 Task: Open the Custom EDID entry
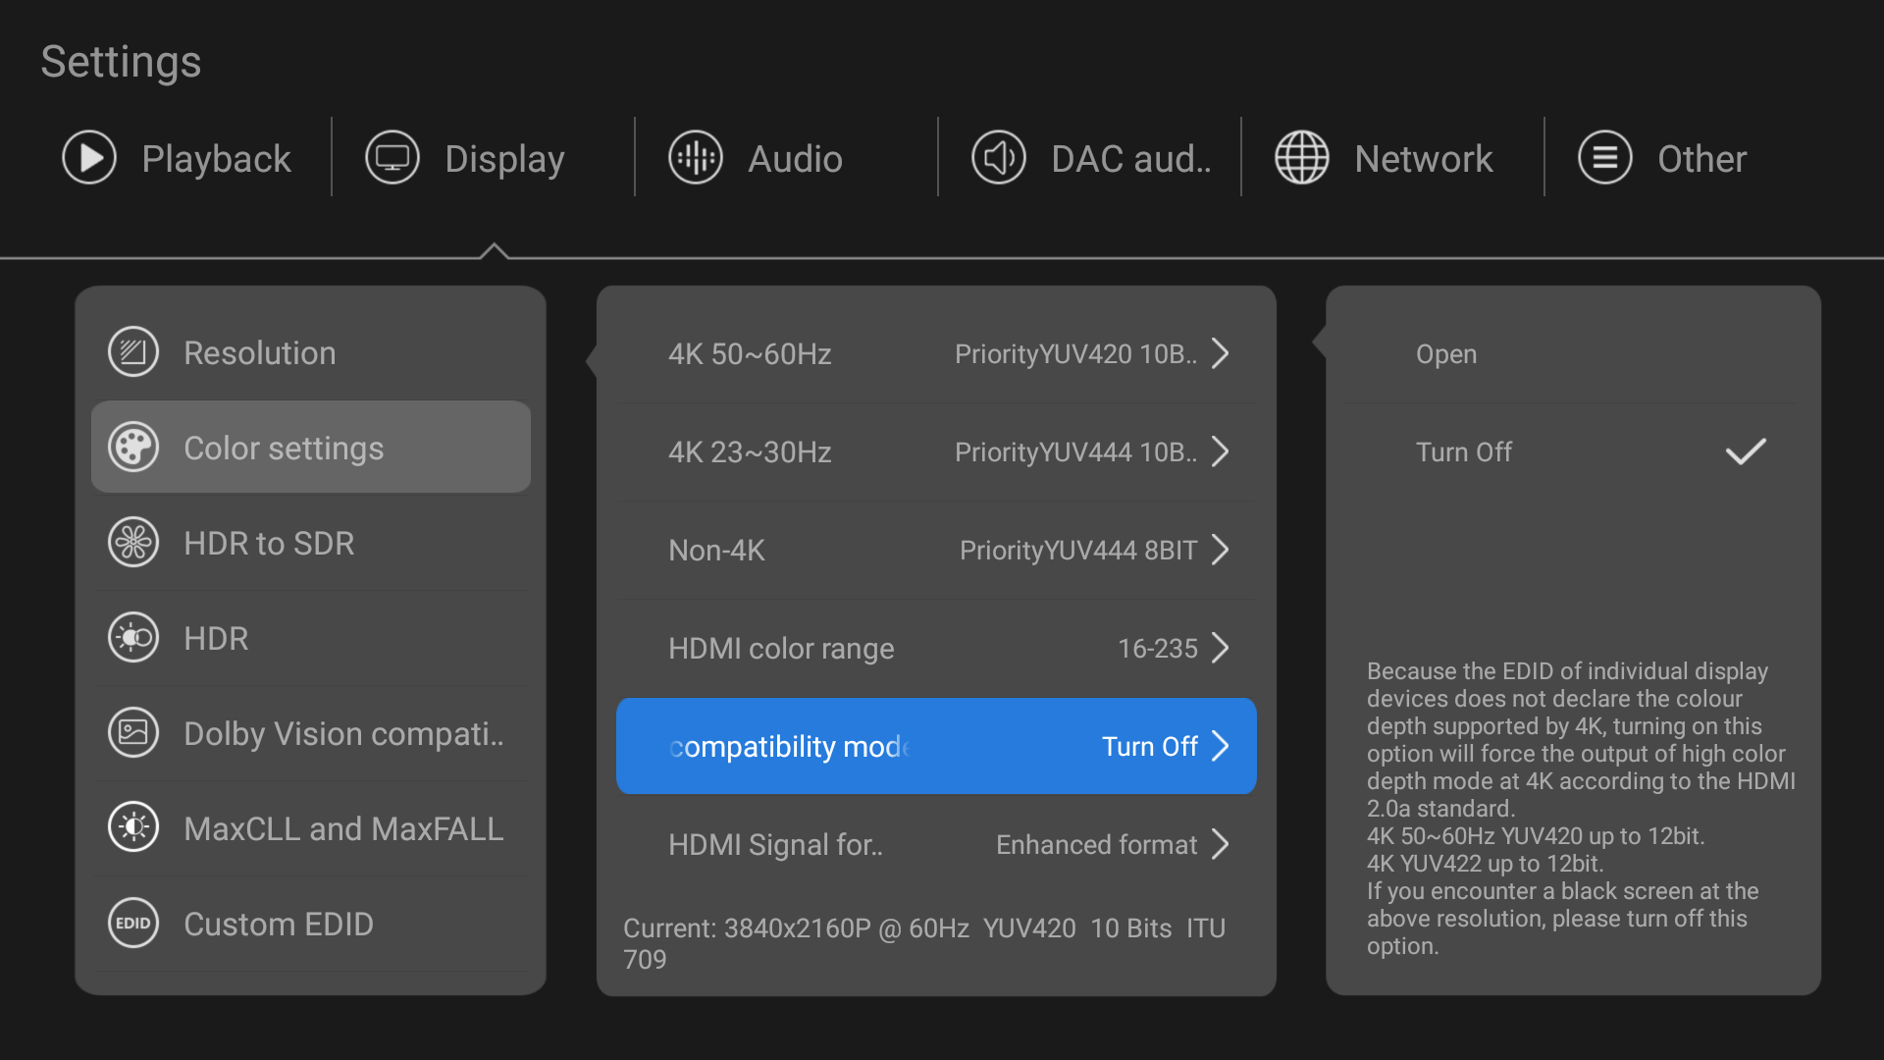point(311,924)
